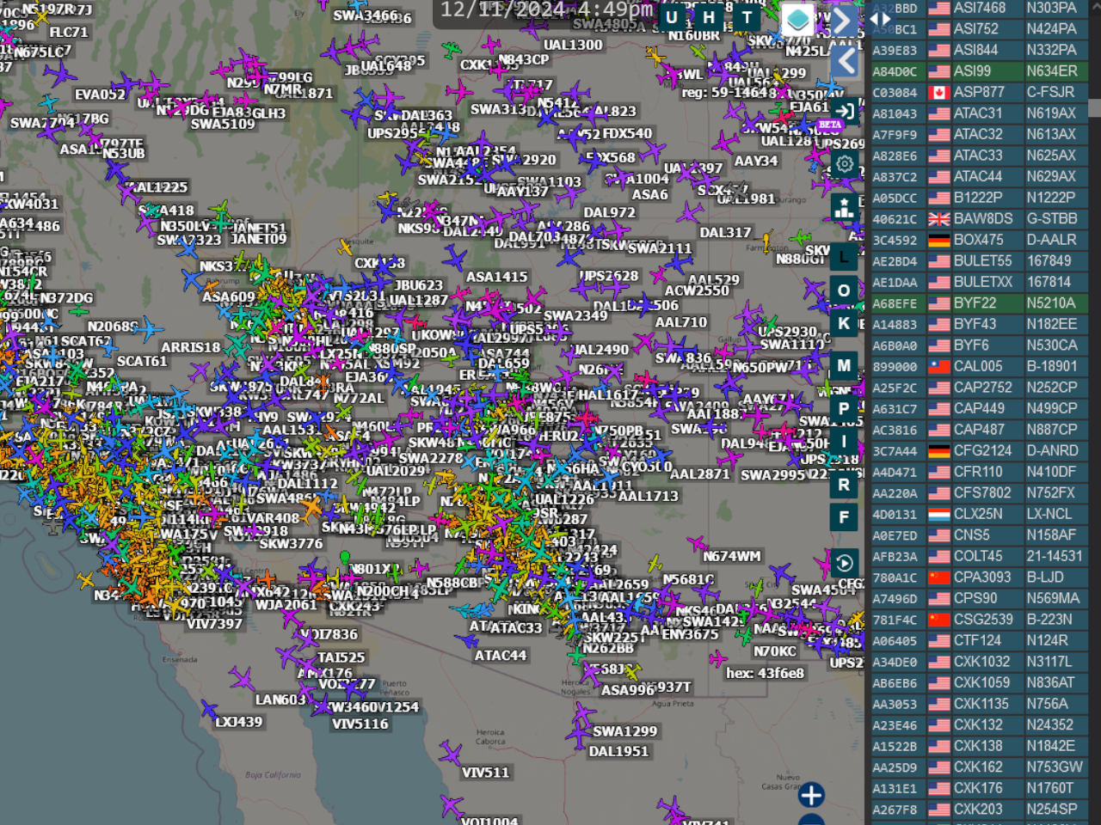Open the settings gear on the map

coord(845,163)
